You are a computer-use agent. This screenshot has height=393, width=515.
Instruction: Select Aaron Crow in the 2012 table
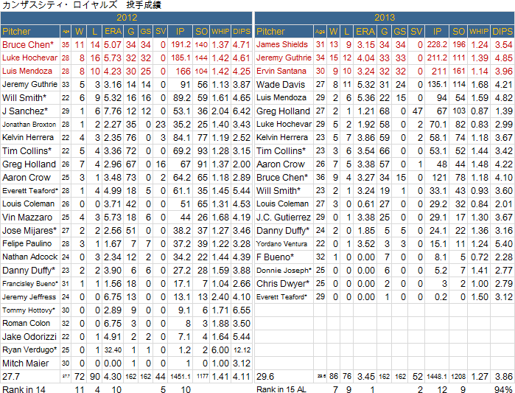click(27, 178)
